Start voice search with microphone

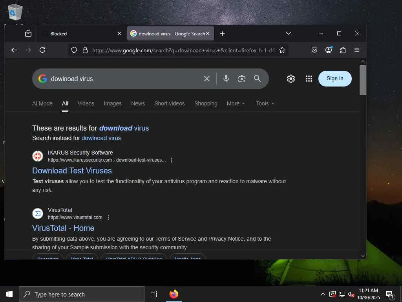[x=226, y=79]
